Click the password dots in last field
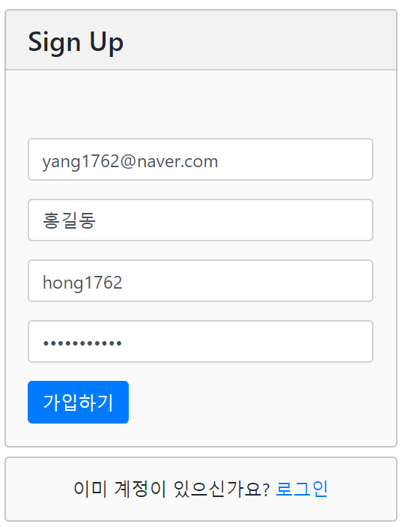 point(82,343)
